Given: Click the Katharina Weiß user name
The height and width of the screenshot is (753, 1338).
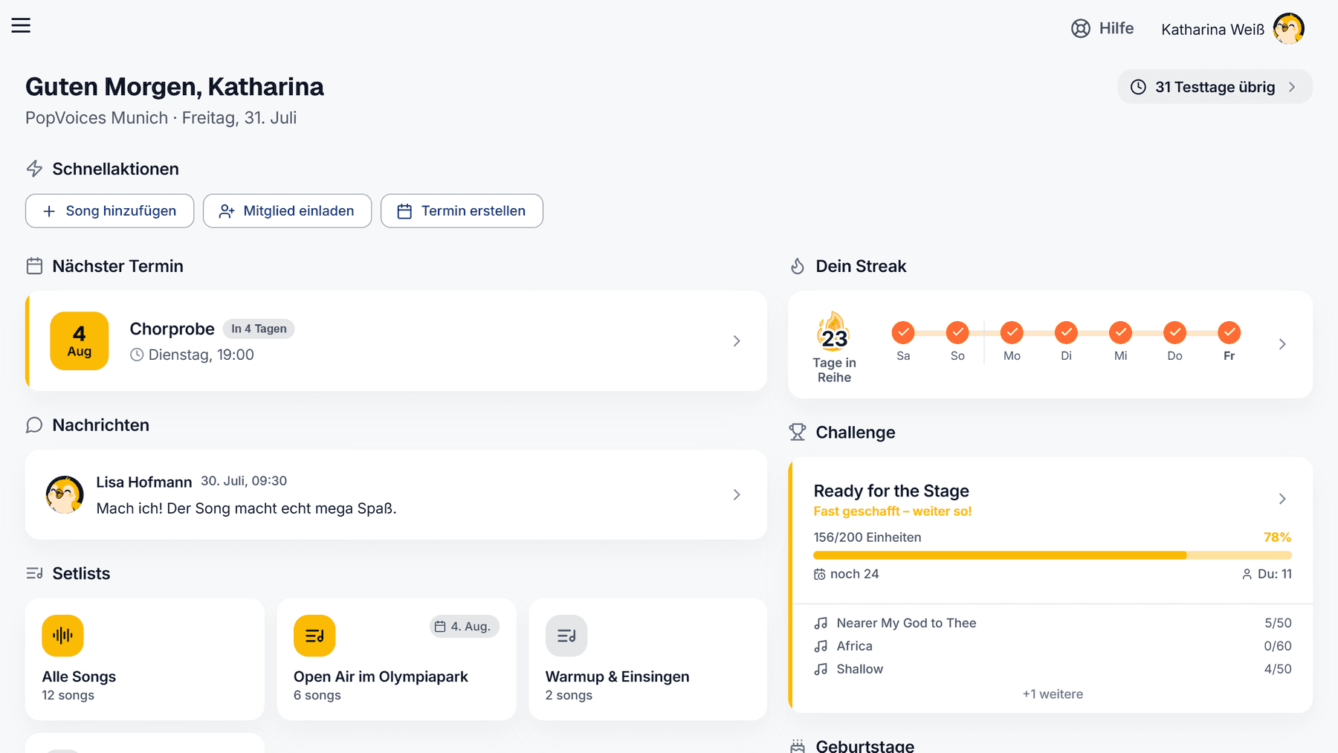Looking at the screenshot, I should coord(1213,30).
